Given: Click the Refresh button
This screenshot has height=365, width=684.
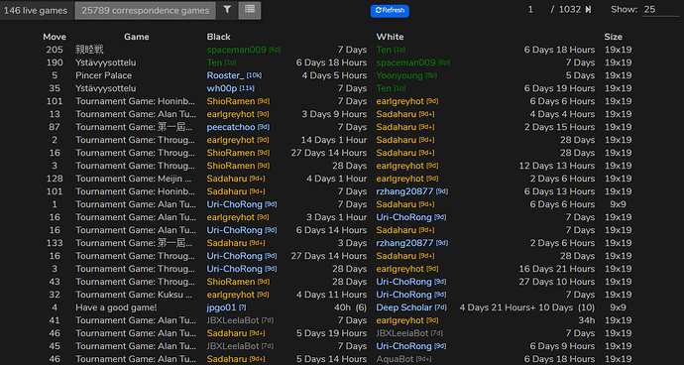Looking at the screenshot, I should [390, 11].
